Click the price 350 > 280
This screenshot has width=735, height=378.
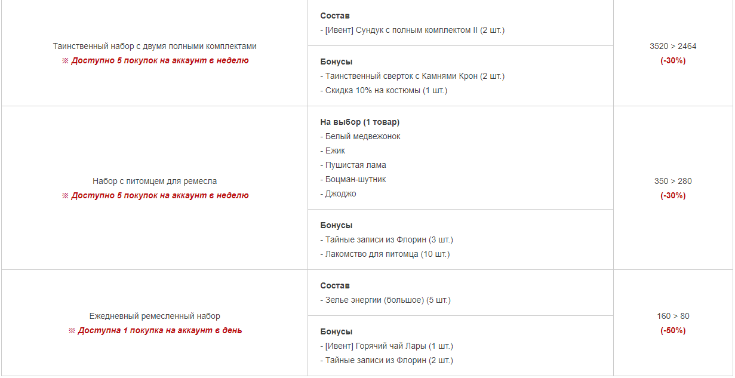coord(673,181)
